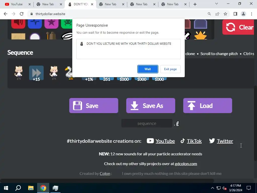Open the Windows Start menu
This screenshot has height=193, width=257.
[x=6, y=188]
